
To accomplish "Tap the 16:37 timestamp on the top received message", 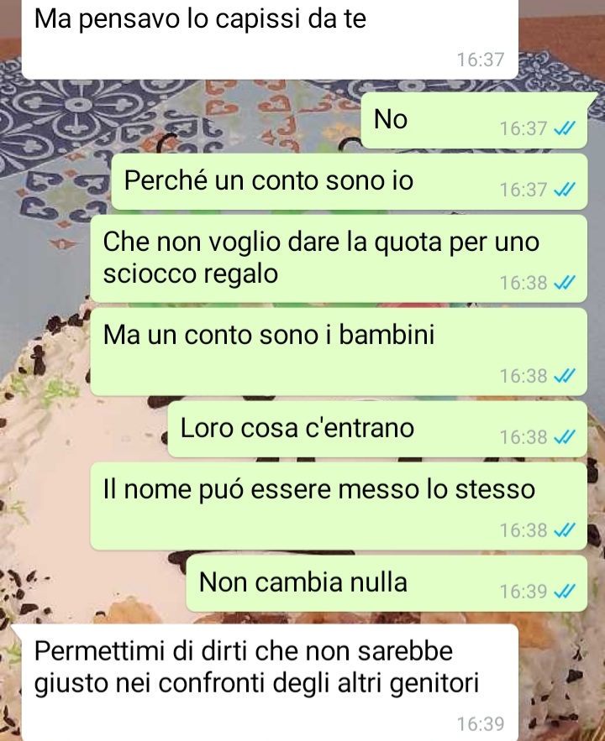I will pyautogui.click(x=481, y=60).
